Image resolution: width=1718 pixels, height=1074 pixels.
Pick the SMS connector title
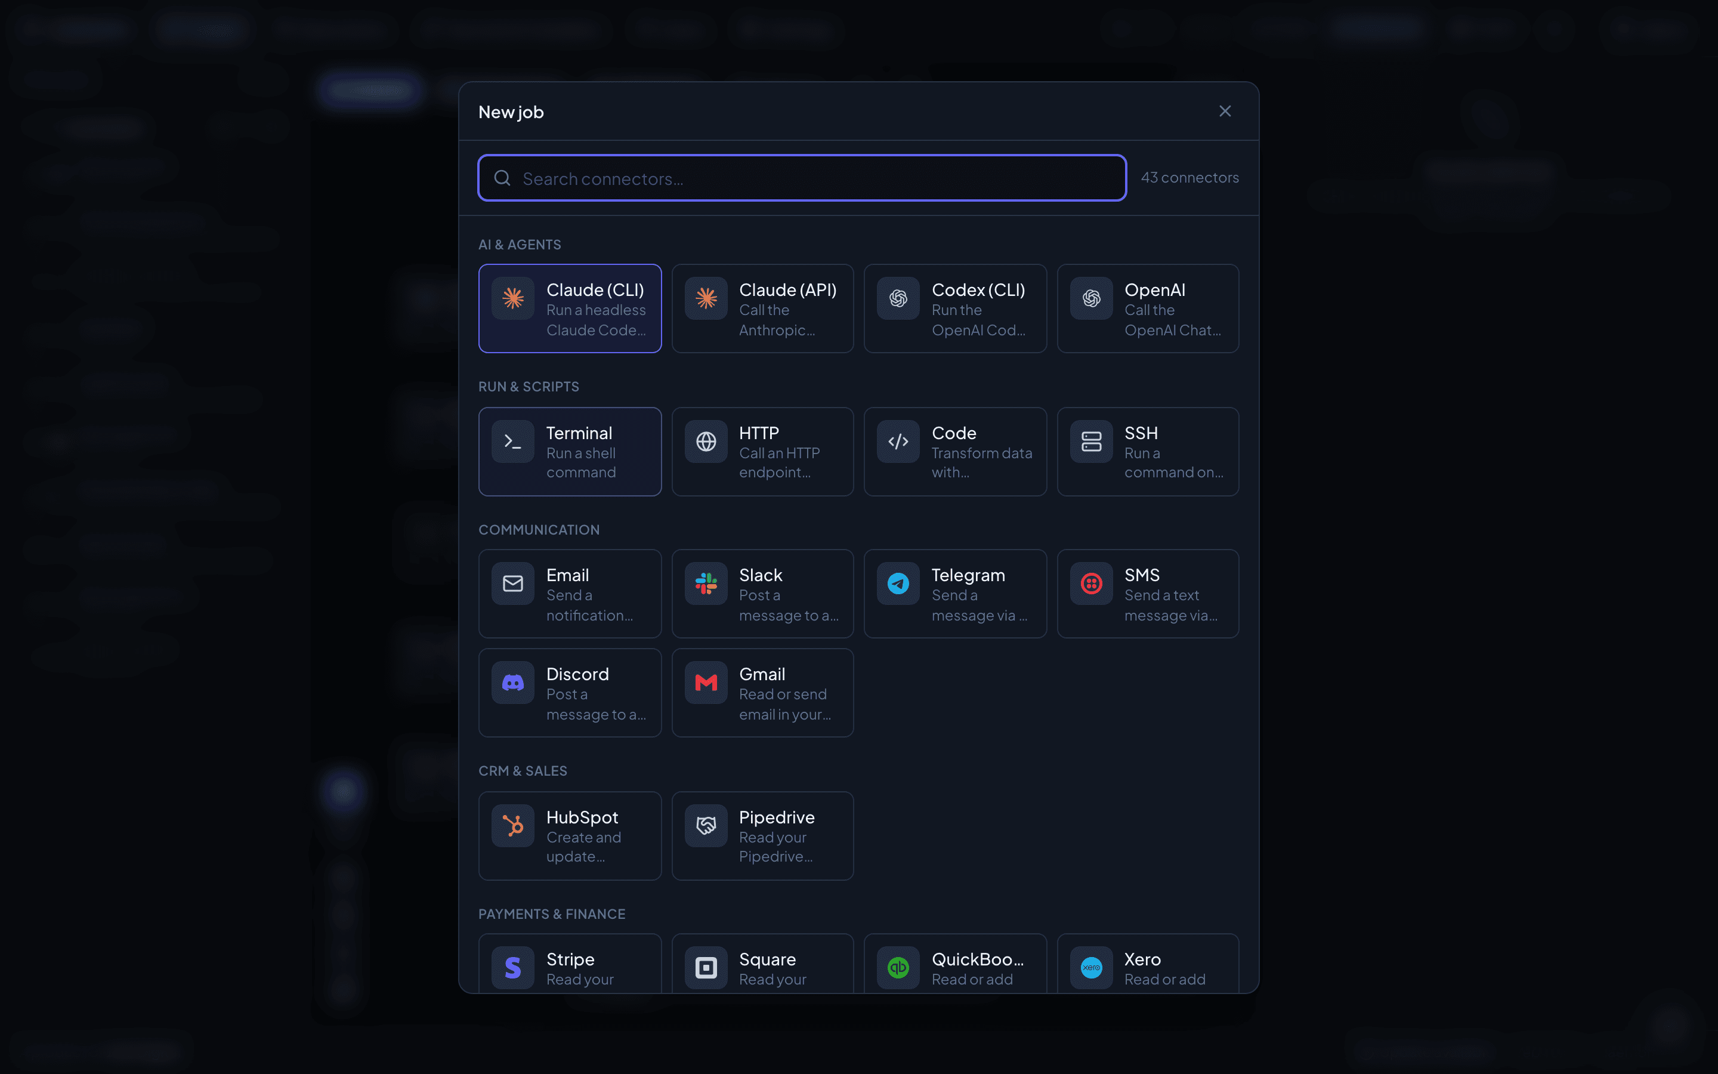click(x=1142, y=575)
